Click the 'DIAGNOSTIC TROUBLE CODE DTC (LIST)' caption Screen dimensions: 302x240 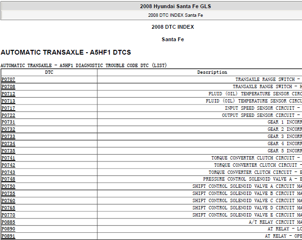(x=121, y=66)
